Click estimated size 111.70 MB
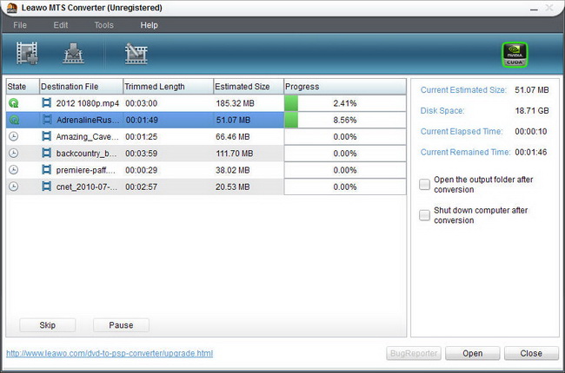The height and width of the screenshot is (373, 565). click(234, 154)
